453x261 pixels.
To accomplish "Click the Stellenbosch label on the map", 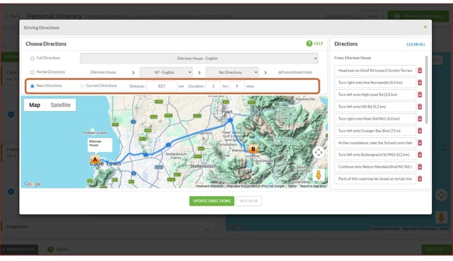I will [203, 166].
